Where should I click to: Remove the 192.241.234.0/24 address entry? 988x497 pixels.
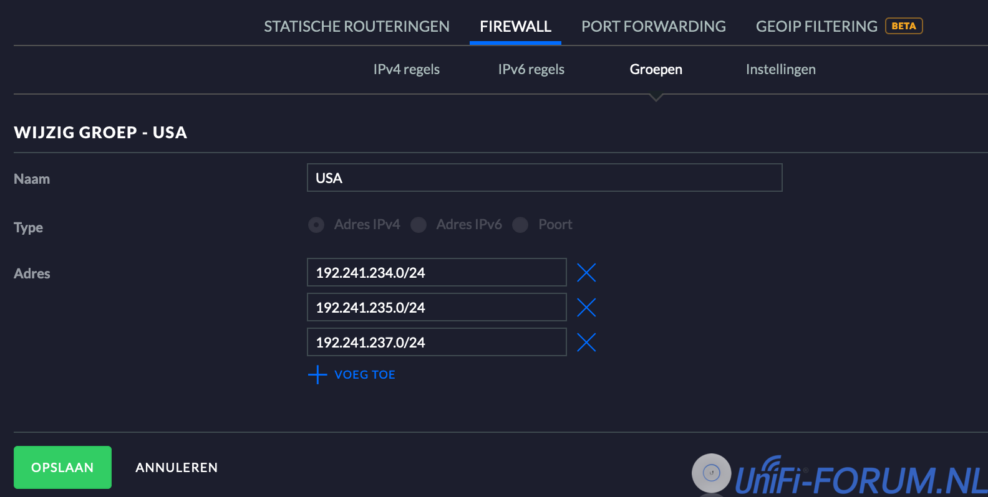586,273
